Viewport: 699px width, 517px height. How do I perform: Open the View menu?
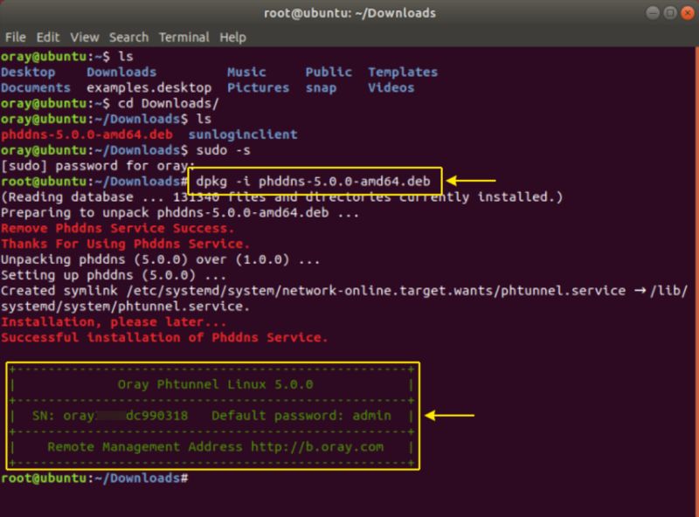pyautogui.click(x=85, y=38)
